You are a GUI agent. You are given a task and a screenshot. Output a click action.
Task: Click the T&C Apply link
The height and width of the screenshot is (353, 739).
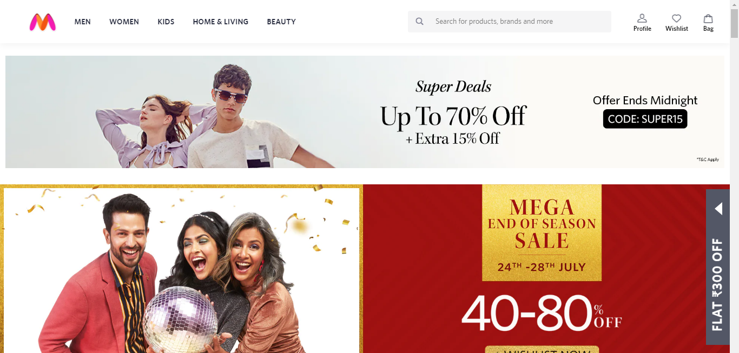pos(708,159)
